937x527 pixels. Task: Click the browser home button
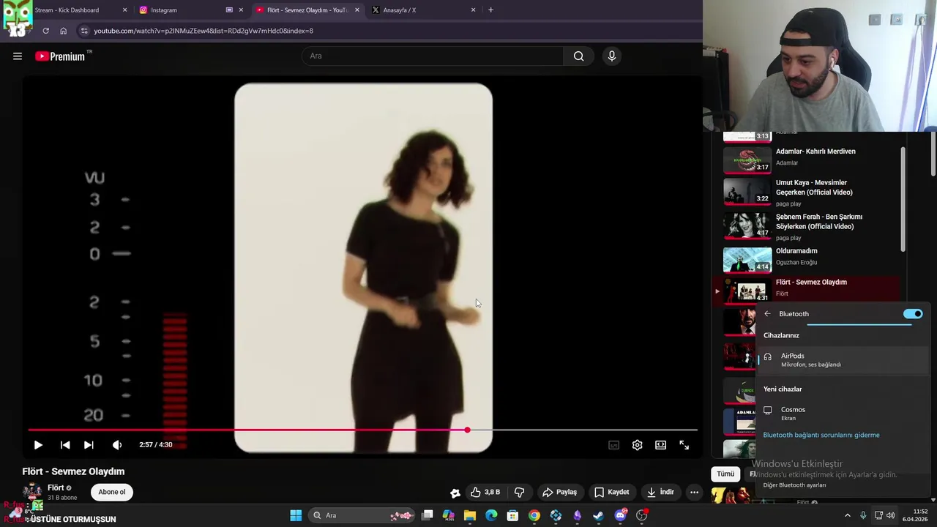(x=63, y=31)
